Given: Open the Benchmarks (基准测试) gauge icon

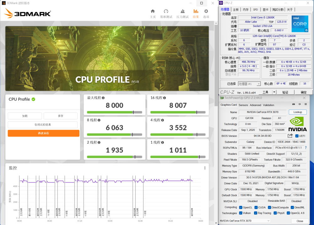Looking at the screenshot, I should [166, 12].
